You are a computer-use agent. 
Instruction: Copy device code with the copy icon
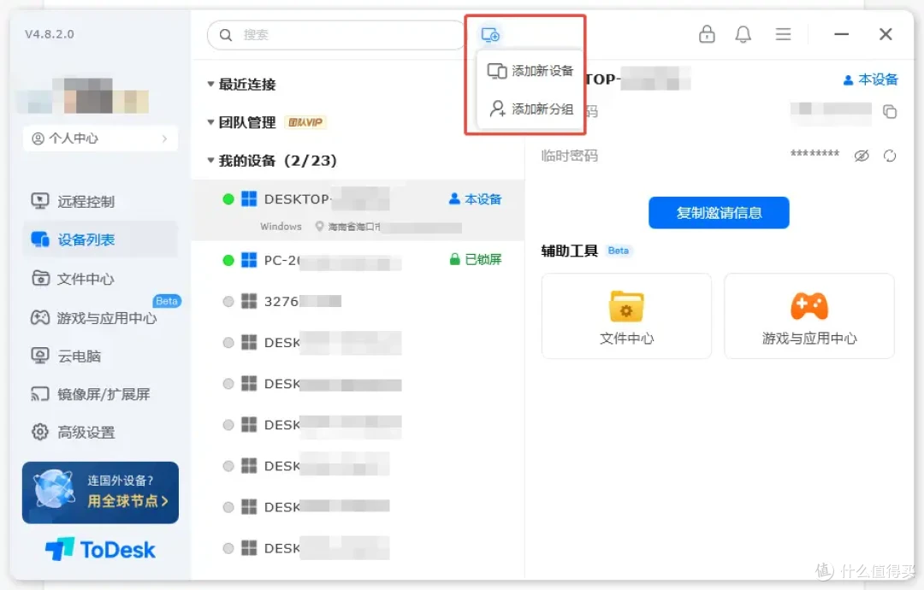pyautogui.click(x=890, y=111)
